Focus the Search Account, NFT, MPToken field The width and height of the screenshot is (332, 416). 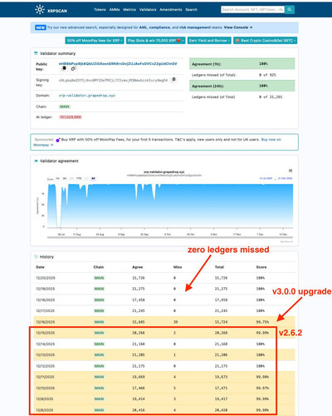[253, 10]
